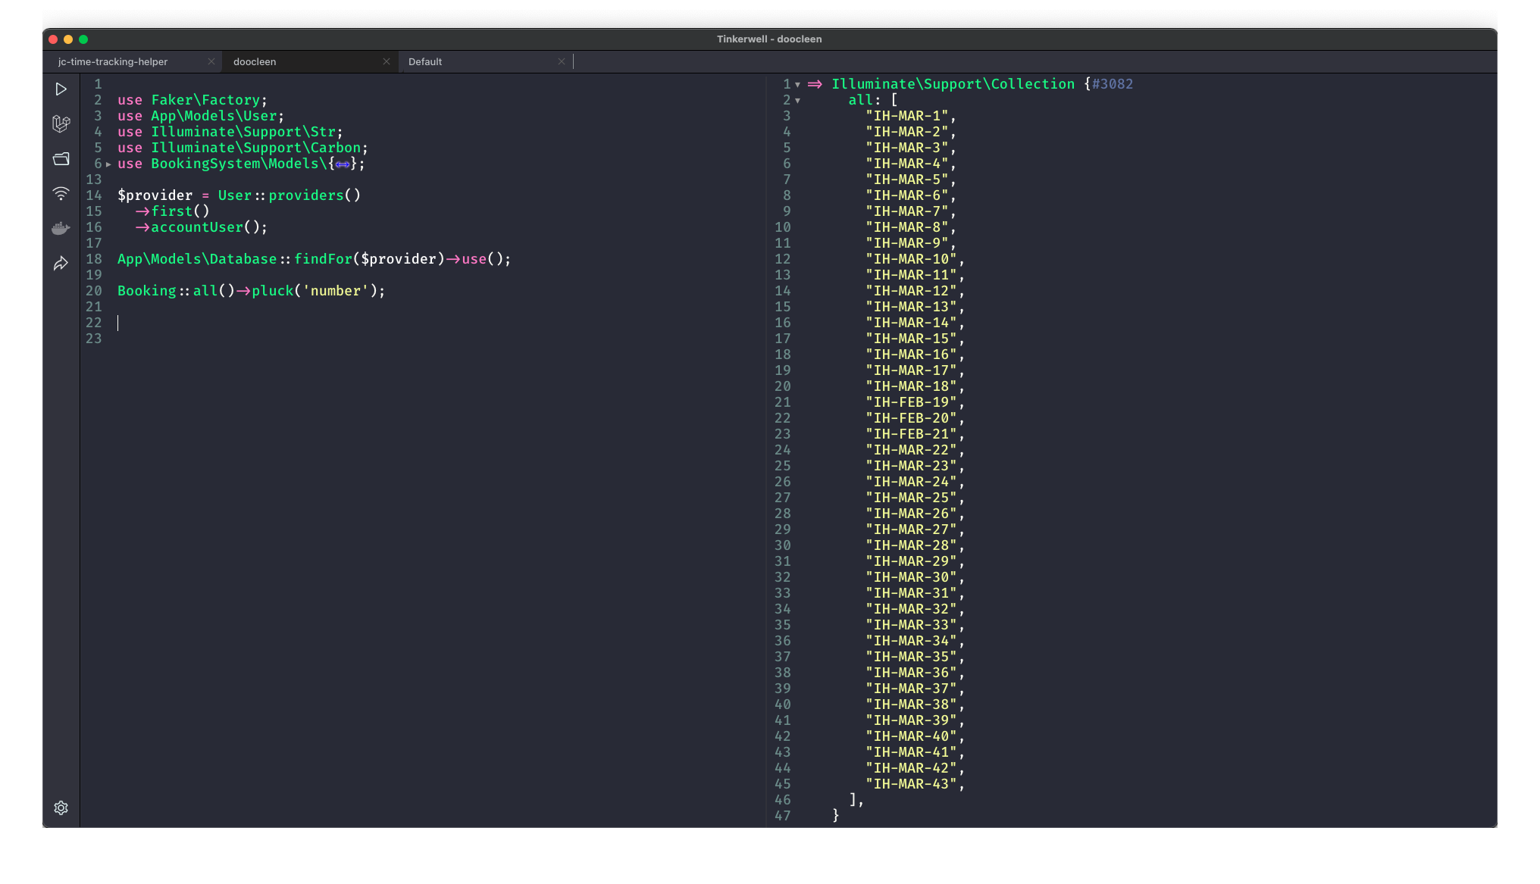Open Tinkerwell settings with the gear icon
The width and height of the screenshot is (1540, 884).
61,808
